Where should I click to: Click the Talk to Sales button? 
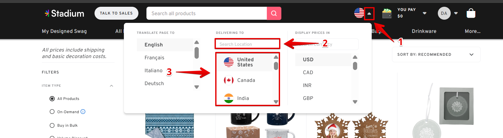coord(116,13)
